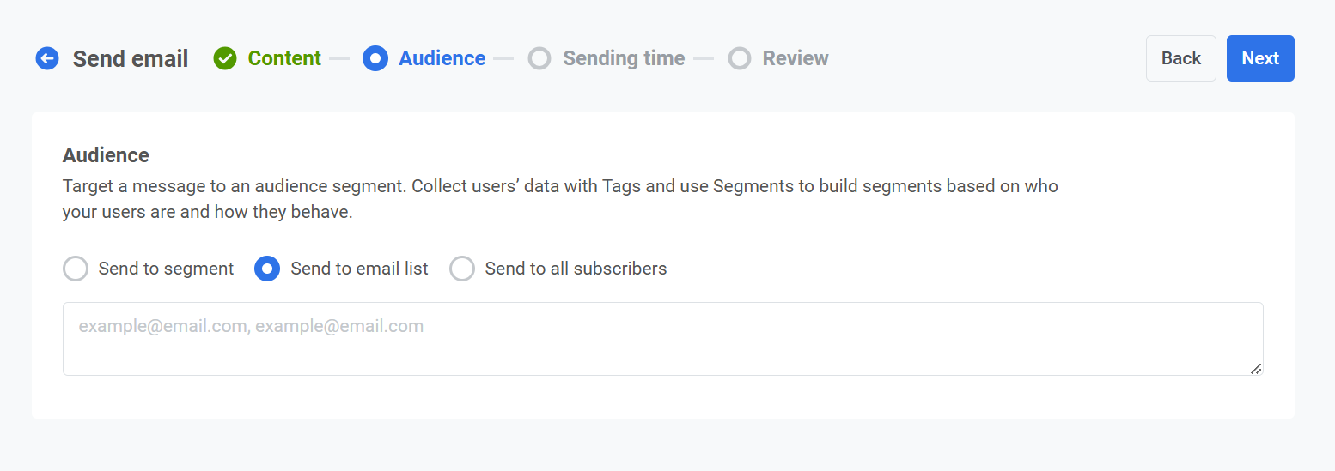Choose the Send to email list radio
The width and height of the screenshot is (1335, 471).
pos(267,269)
